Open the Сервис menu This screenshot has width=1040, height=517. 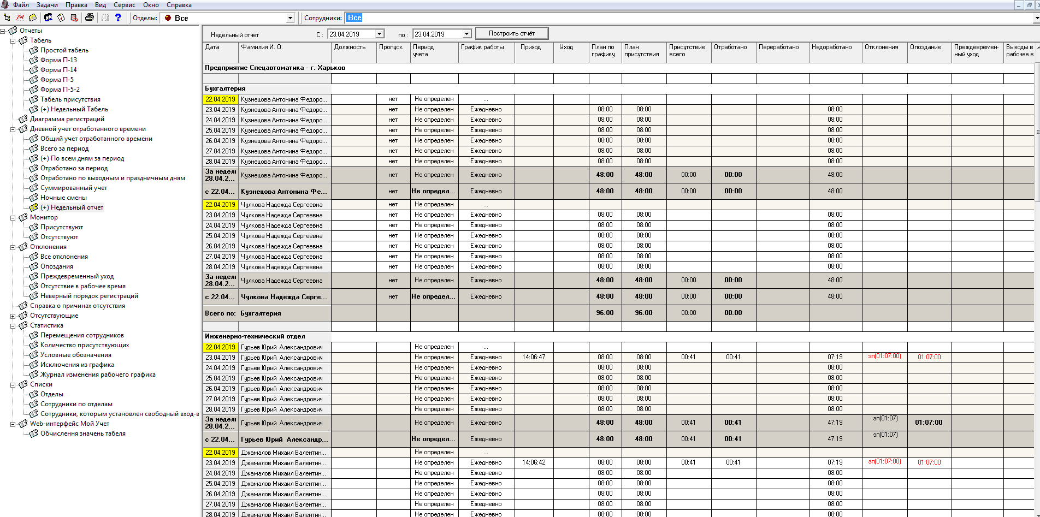(x=125, y=5)
